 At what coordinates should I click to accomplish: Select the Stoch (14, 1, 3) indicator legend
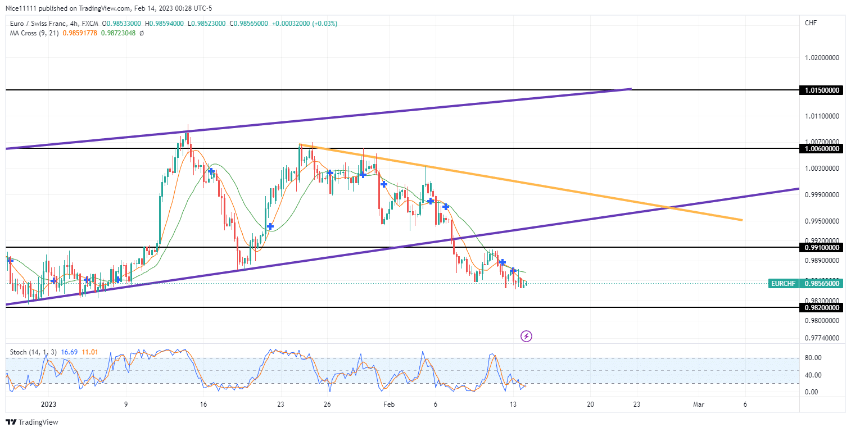pos(34,352)
